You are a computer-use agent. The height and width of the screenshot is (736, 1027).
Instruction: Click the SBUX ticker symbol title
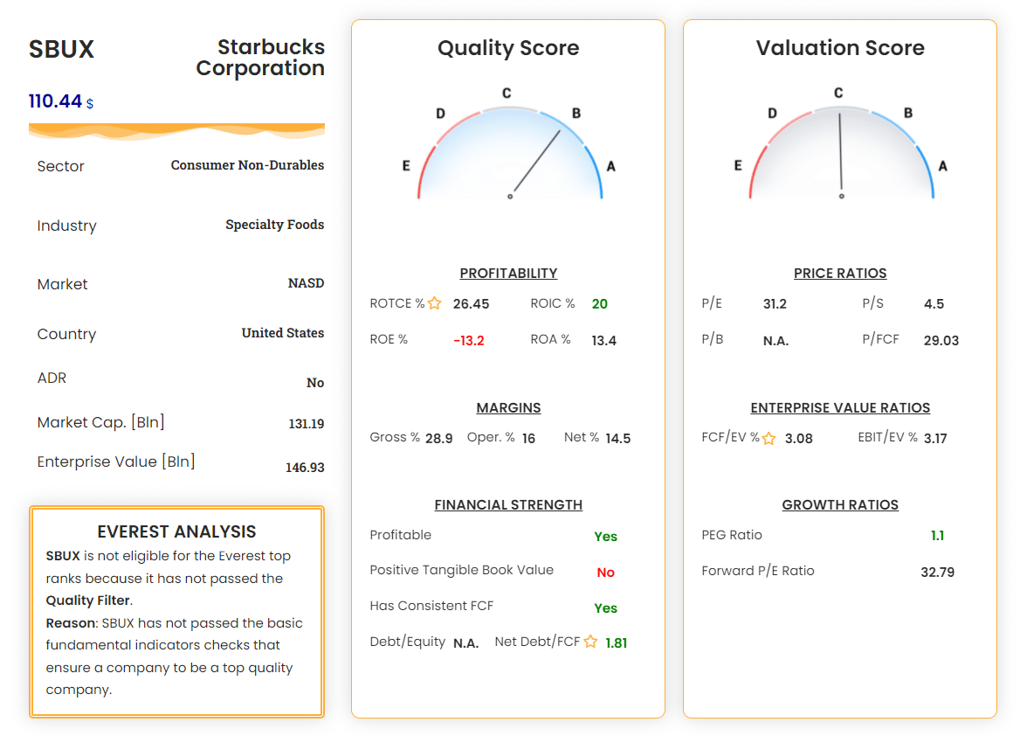click(x=61, y=49)
